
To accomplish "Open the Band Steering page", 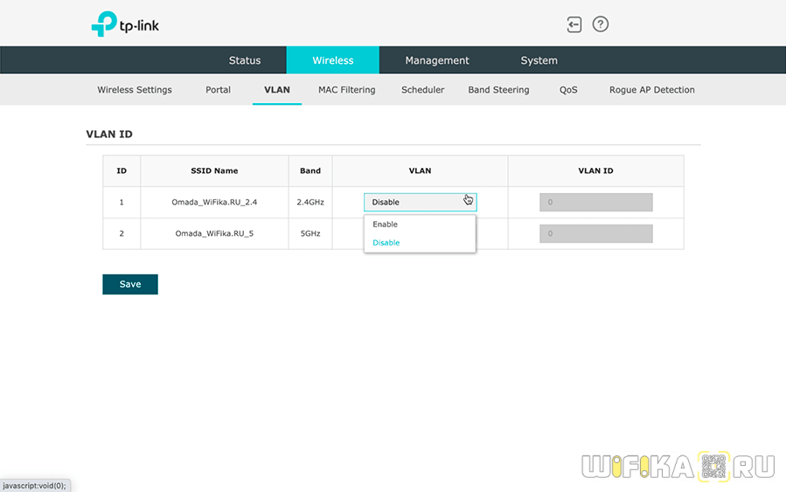I will tap(498, 90).
